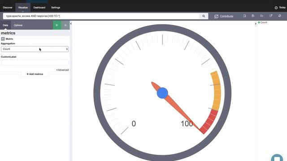This screenshot has width=287, height=161.
Task: Click the query search bar text
Action: [x=33, y=16]
